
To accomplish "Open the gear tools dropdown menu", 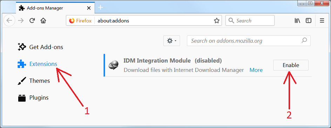I will (x=171, y=41).
